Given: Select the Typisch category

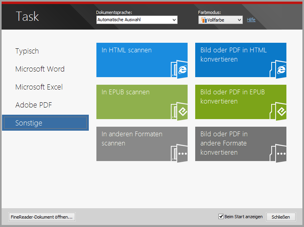Looking at the screenshot, I should pyautogui.click(x=27, y=51).
